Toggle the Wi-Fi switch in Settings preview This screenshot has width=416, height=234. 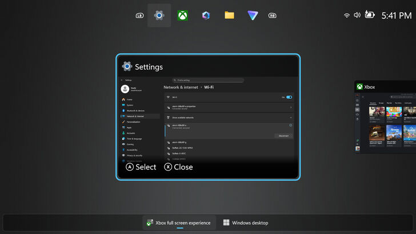click(x=289, y=98)
